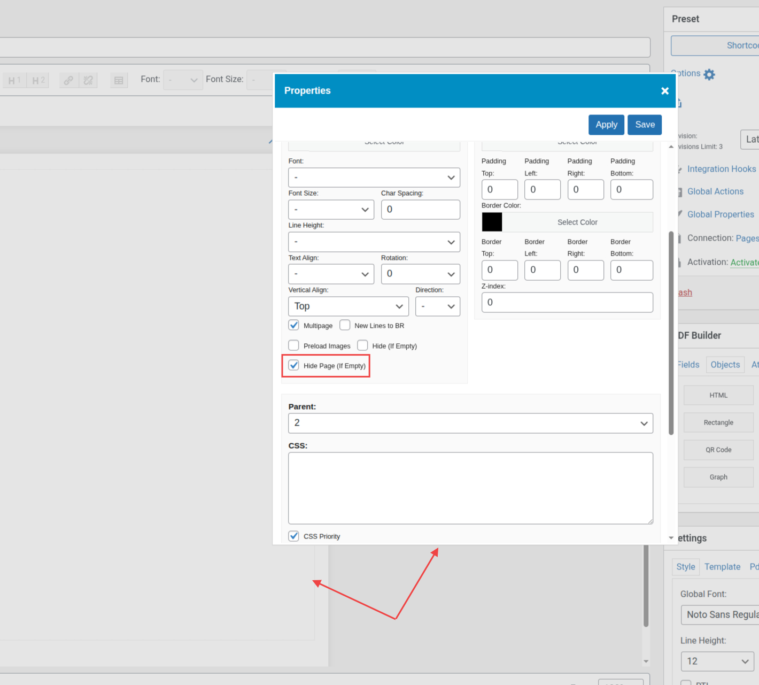Expand the Parent dropdown showing 2

[x=470, y=423]
